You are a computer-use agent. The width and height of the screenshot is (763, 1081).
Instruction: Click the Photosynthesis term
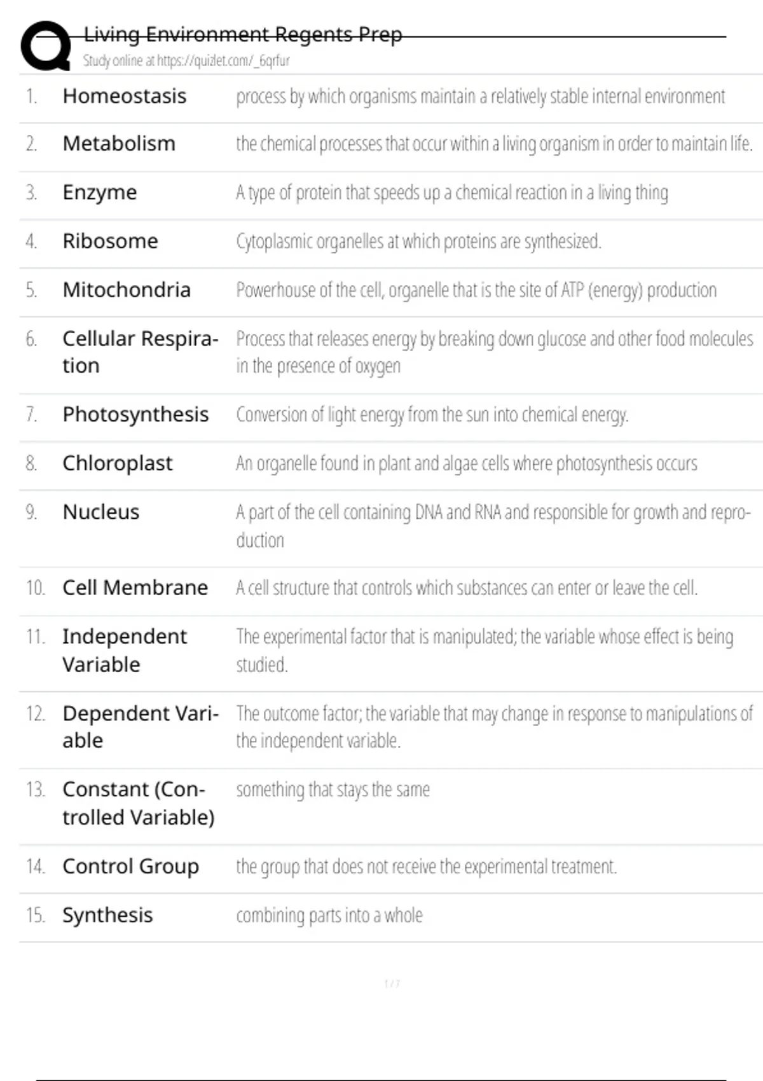(135, 415)
